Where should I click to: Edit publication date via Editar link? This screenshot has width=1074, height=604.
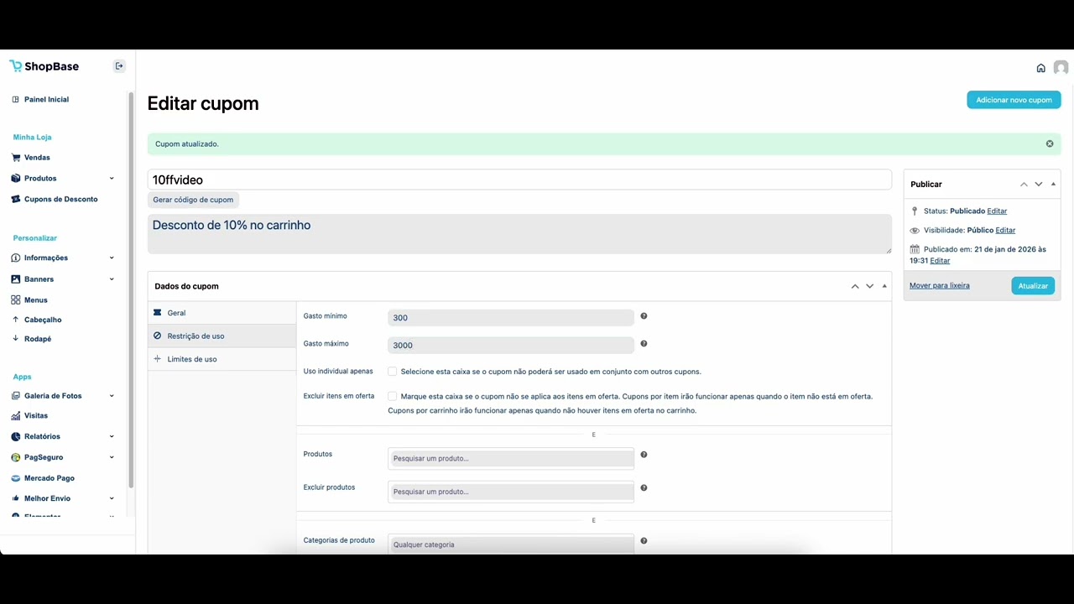940,261
